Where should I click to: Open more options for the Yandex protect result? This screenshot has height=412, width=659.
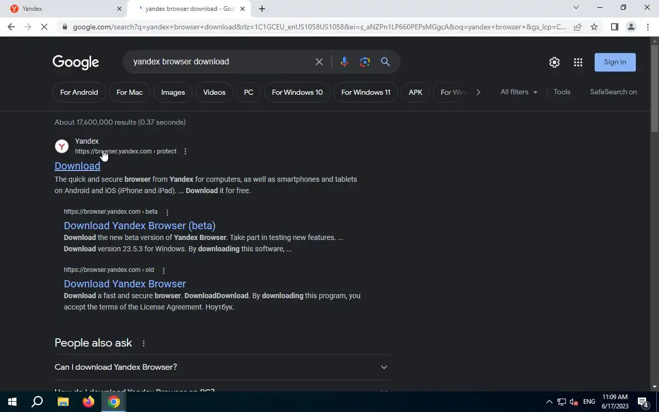click(x=185, y=151)
